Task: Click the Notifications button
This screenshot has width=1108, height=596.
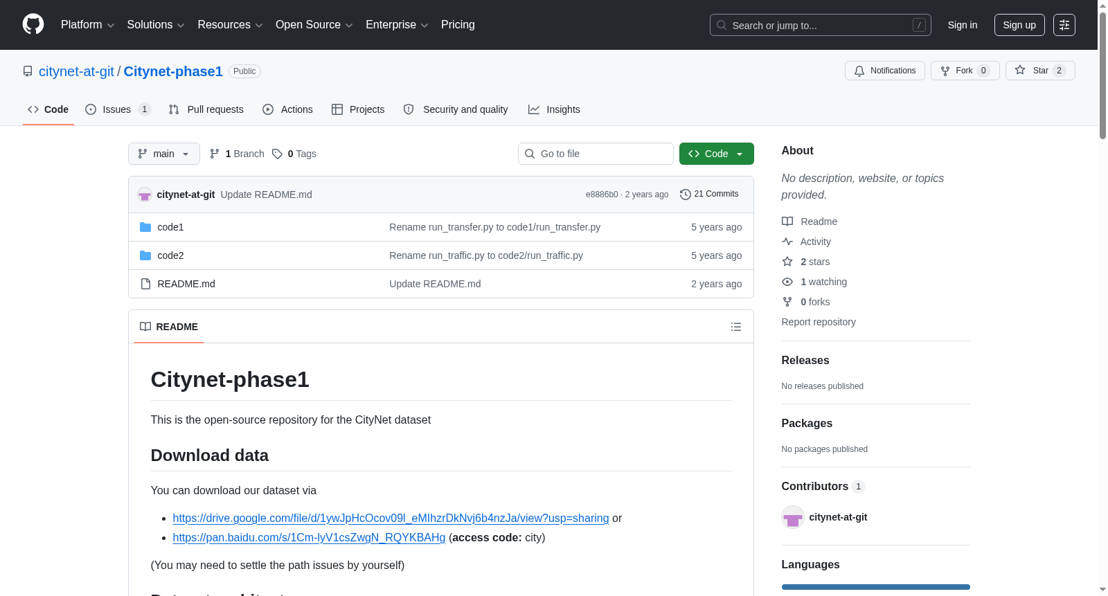Action: (x=885, y=71)
